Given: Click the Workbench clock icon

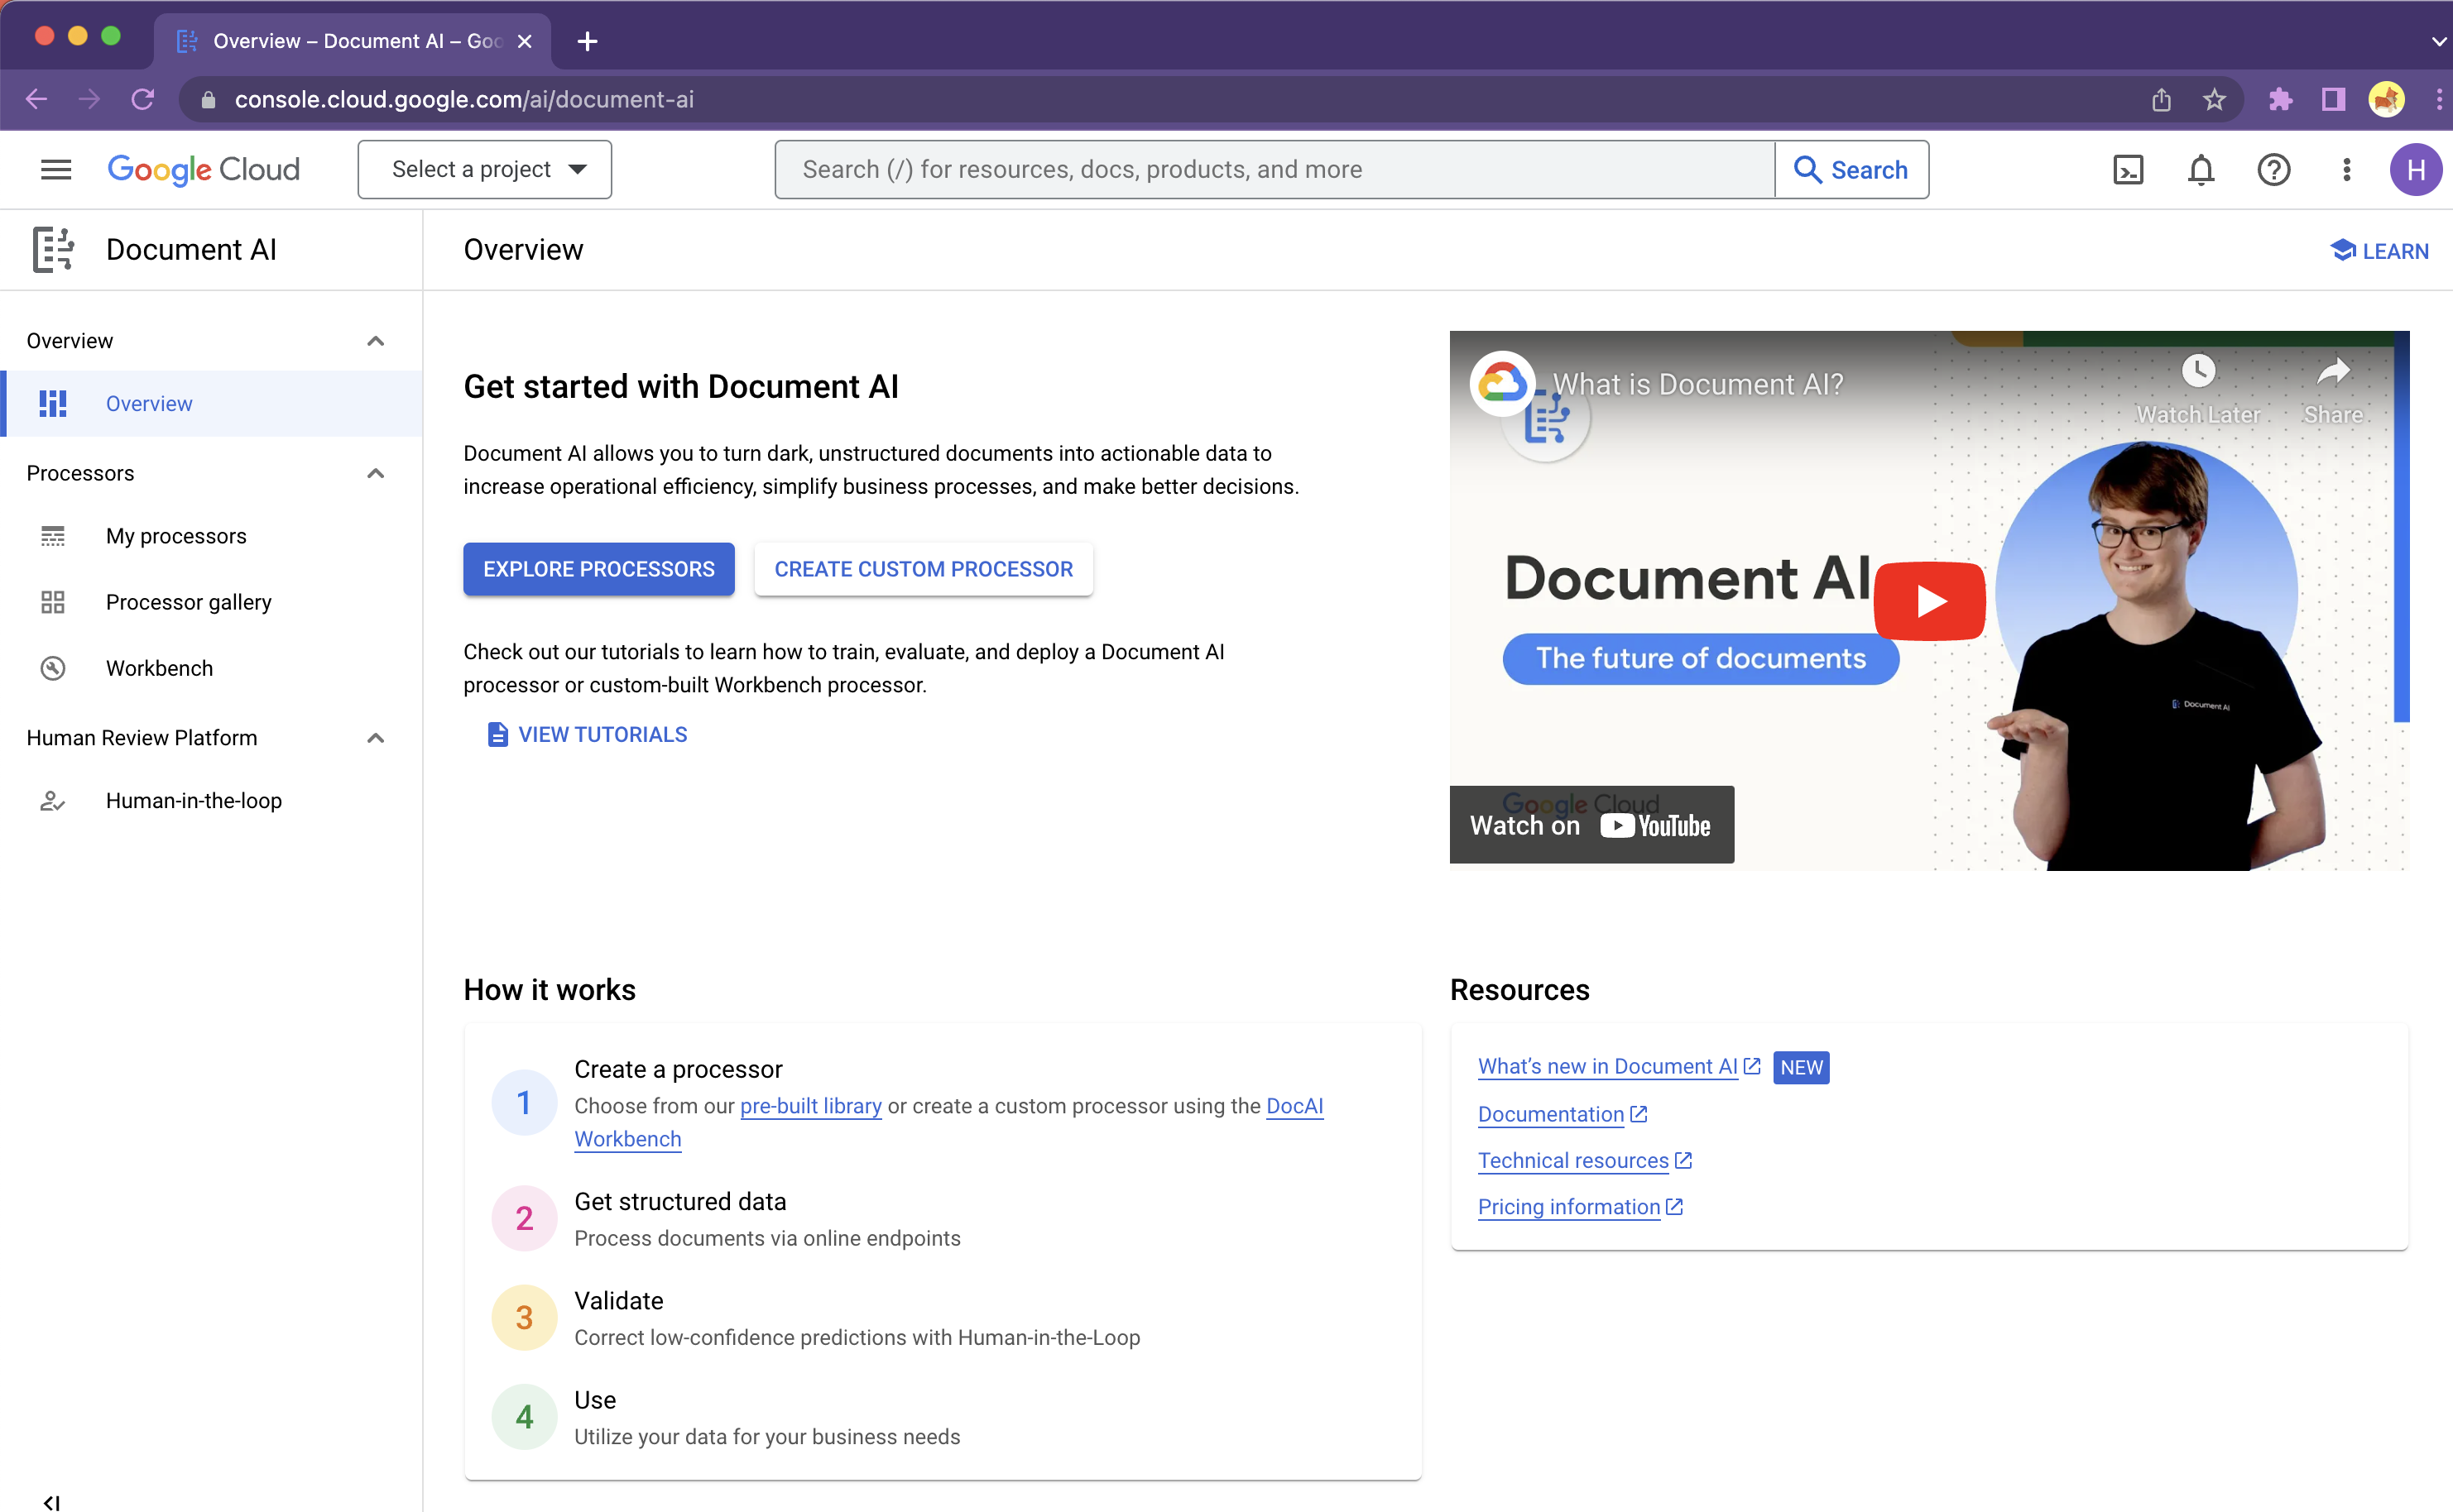Looking at the screenshot, I should coord(55,667).
